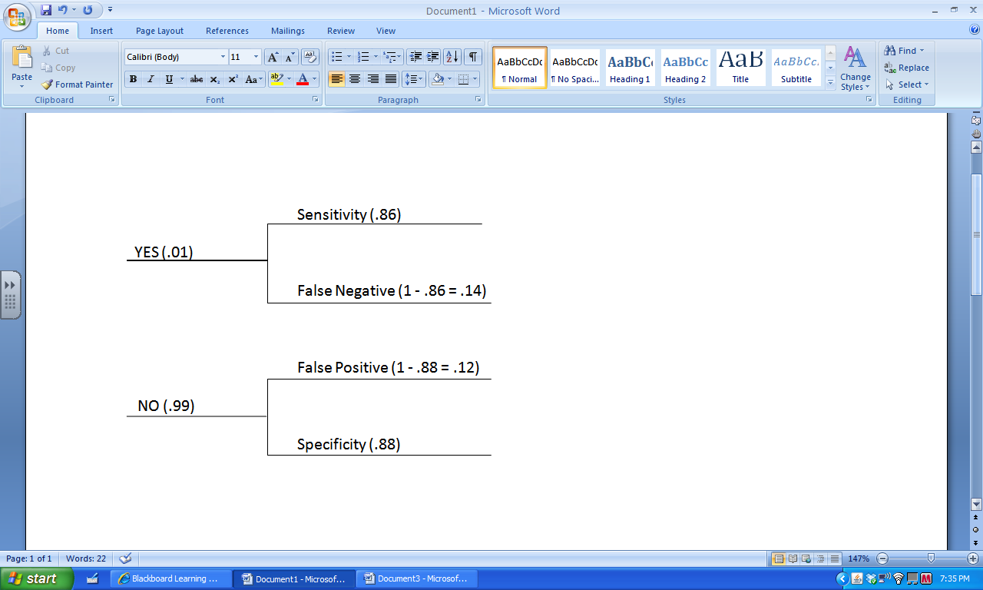The height and width of the screenshot is (590, 983).
Task: Apply the red font color
Action: (303, 79)
